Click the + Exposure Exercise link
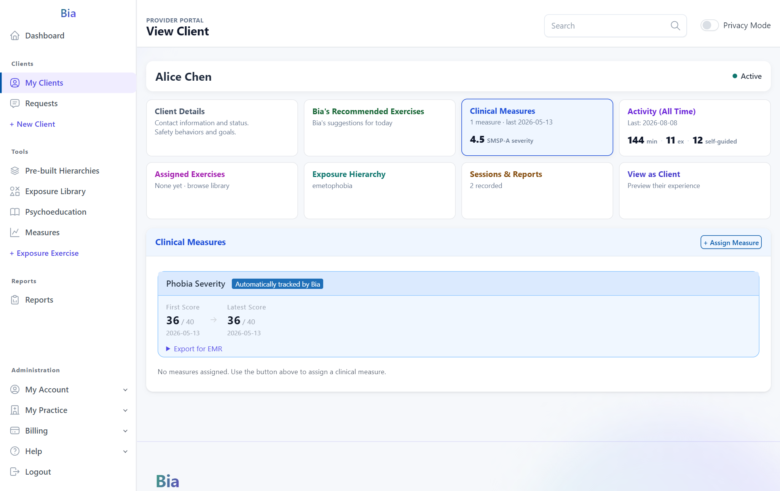The height and width of the screenshot is (491, 780). [45, 253]
